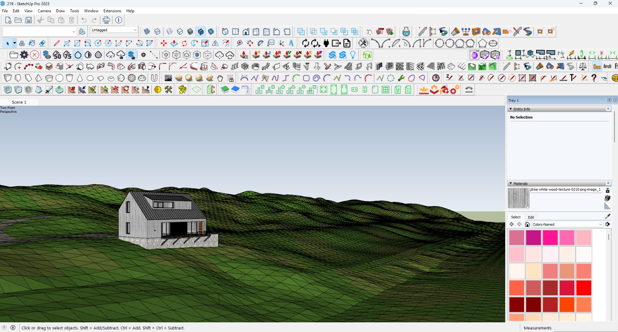Select the Move tool with four red arrows

(x=164, y=43)
